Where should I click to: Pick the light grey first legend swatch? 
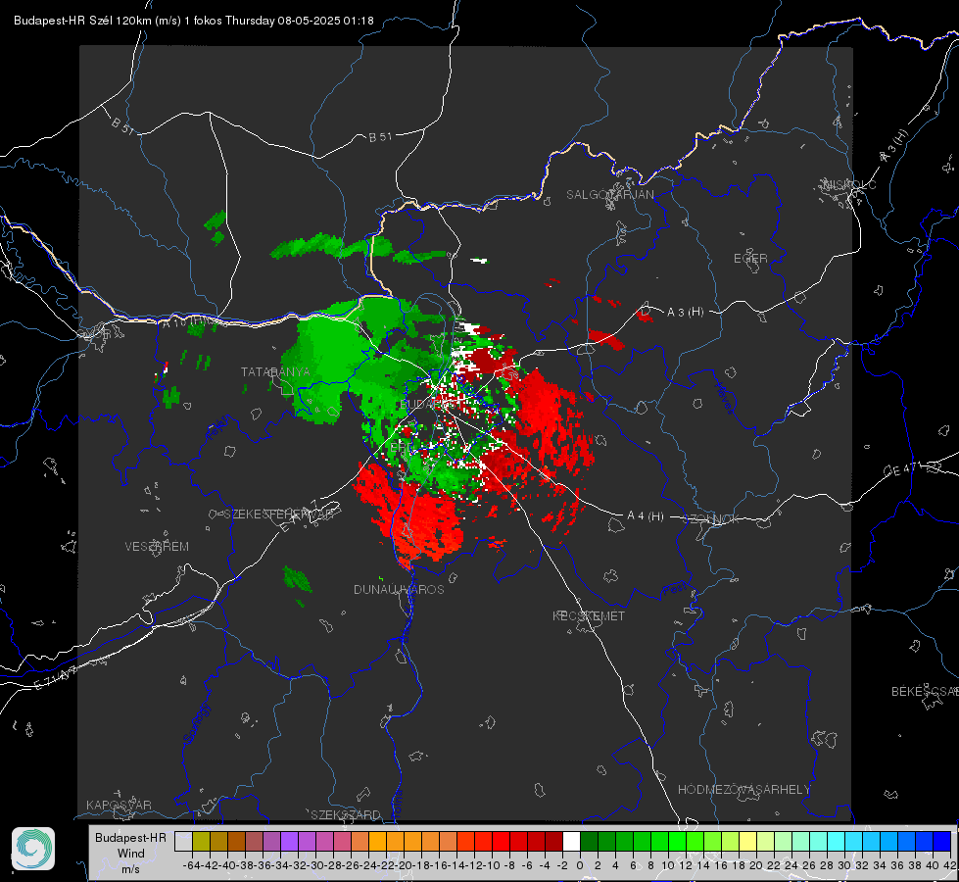(x=183, y=841)
